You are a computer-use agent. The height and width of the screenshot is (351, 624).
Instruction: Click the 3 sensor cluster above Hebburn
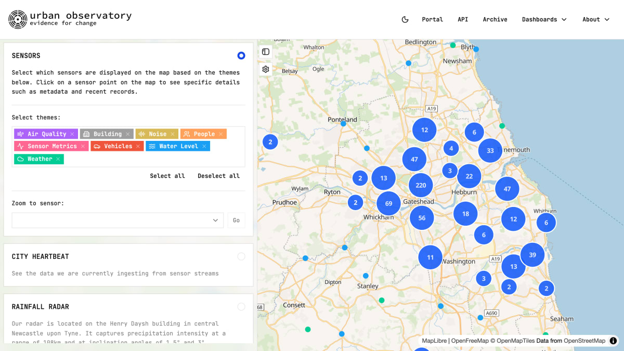pos(450,171)
